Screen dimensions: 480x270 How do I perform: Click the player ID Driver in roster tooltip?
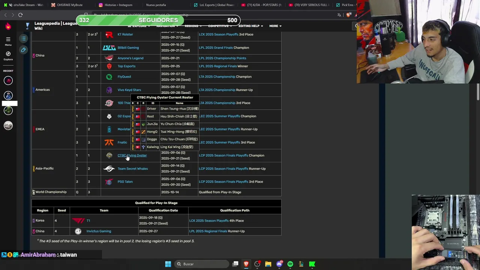pyautogui.click(x=151, y=109)
